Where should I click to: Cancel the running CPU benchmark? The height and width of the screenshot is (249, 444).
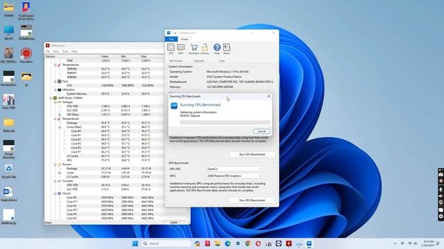coord(262,131)
